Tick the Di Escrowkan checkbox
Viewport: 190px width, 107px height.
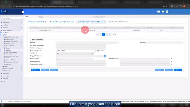click(95, 51)
